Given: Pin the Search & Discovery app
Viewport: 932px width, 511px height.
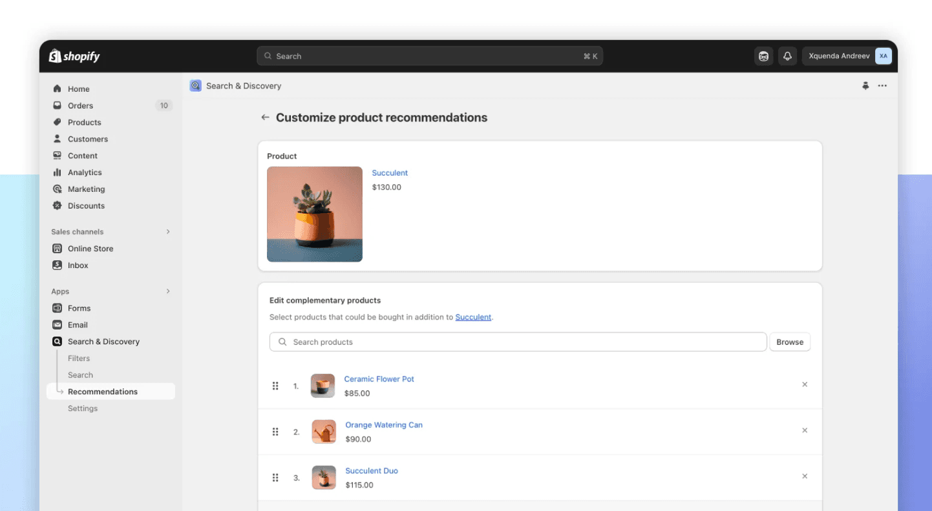Looking at the screenshot, I should 865,86.
